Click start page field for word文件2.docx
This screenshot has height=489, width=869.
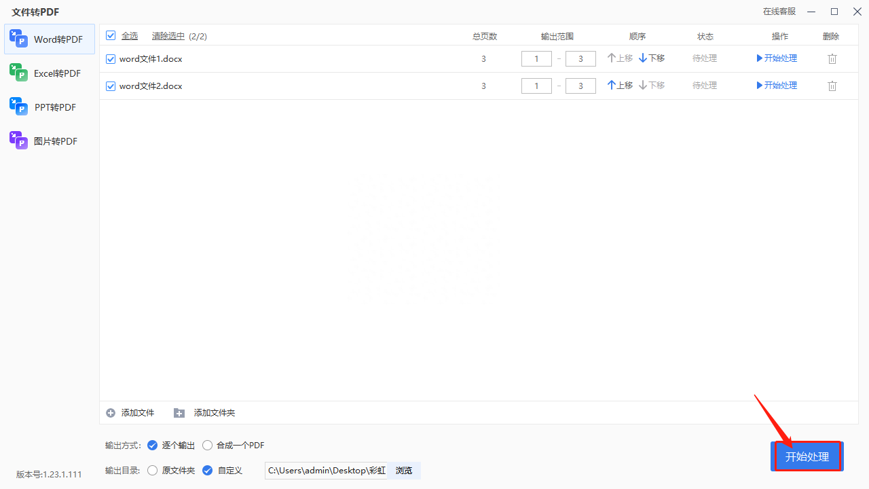pos(536,86)
